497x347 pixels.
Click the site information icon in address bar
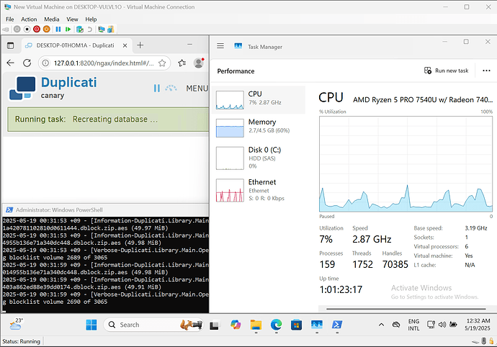pos(45,63)
